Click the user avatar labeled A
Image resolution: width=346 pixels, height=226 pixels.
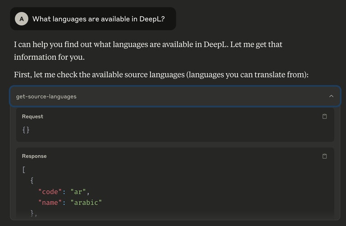pos(21,18)
